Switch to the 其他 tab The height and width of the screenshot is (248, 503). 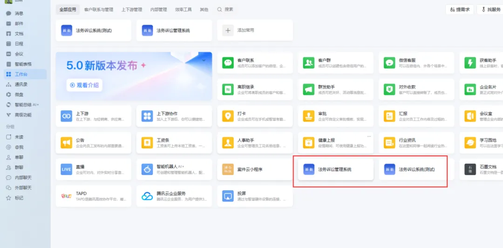[x=204, y=10]
